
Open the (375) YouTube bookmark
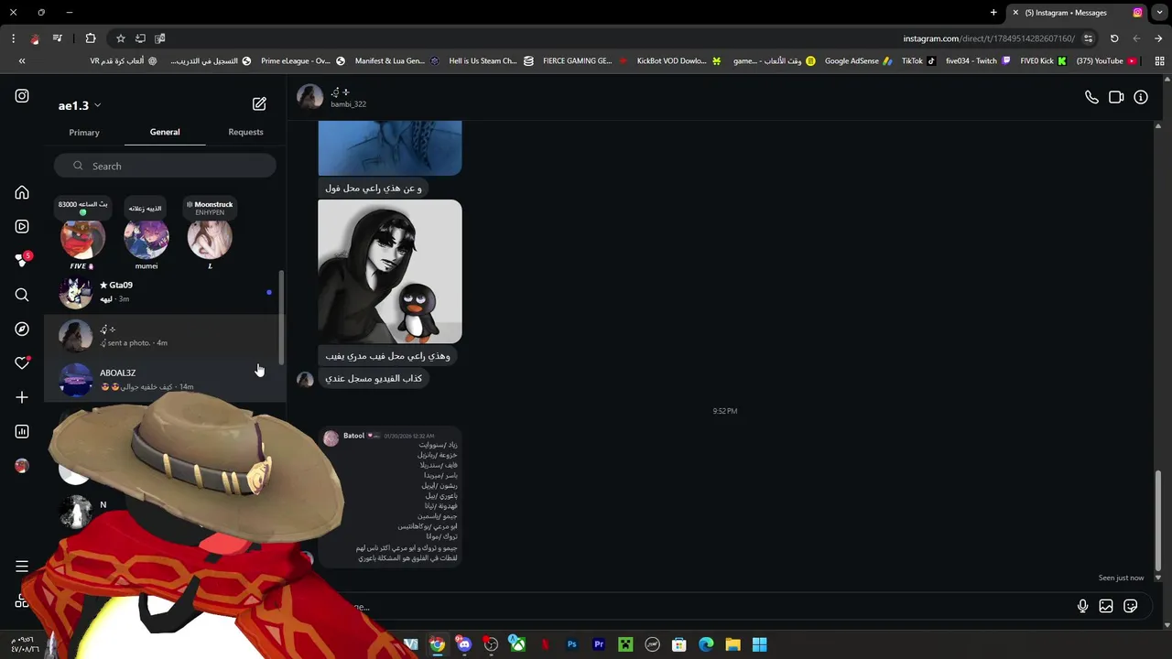point(1106,61)
